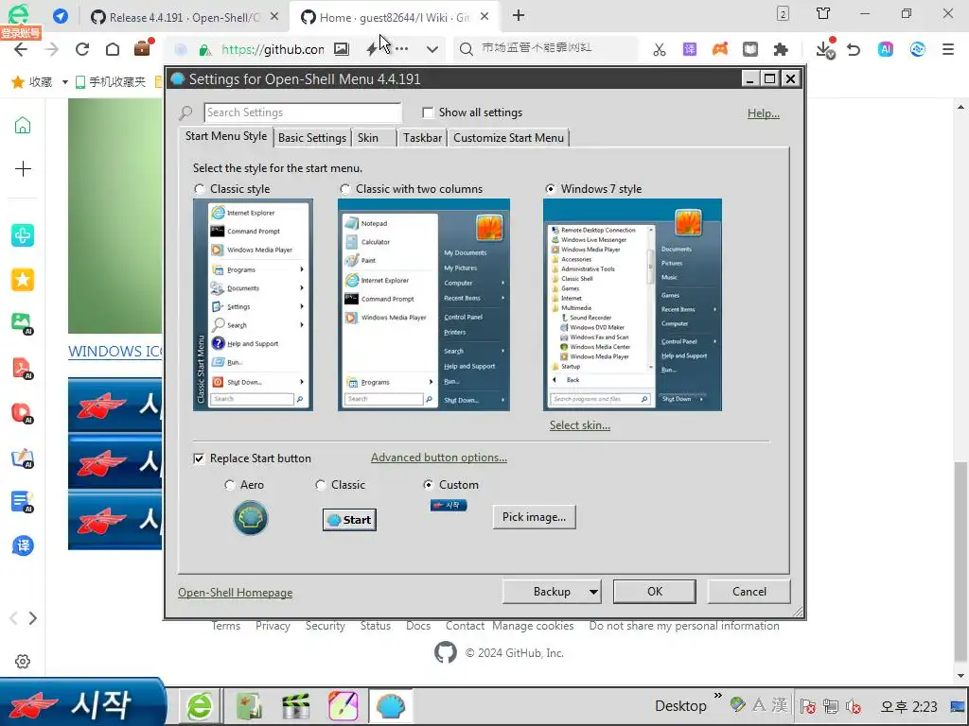Expand the taskbar Desktop toolbar chevron

[x=717, y=696]
